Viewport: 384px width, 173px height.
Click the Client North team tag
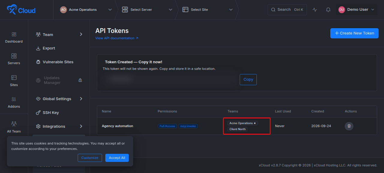click(237, 129)
